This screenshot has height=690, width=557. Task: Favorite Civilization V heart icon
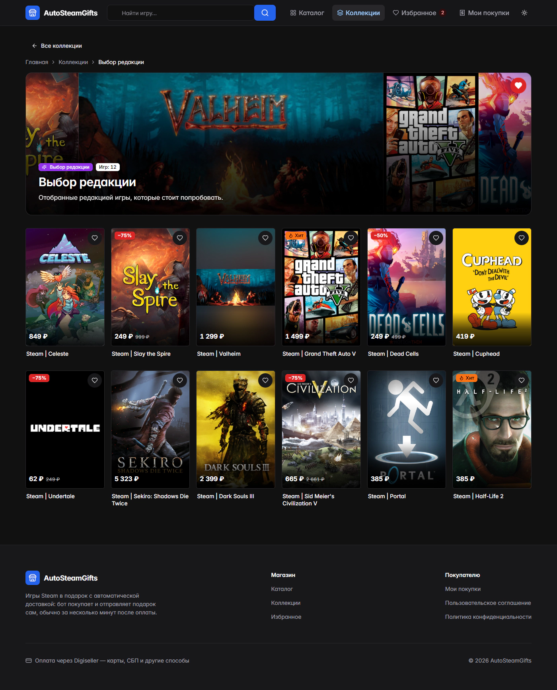tap(351, 380)
